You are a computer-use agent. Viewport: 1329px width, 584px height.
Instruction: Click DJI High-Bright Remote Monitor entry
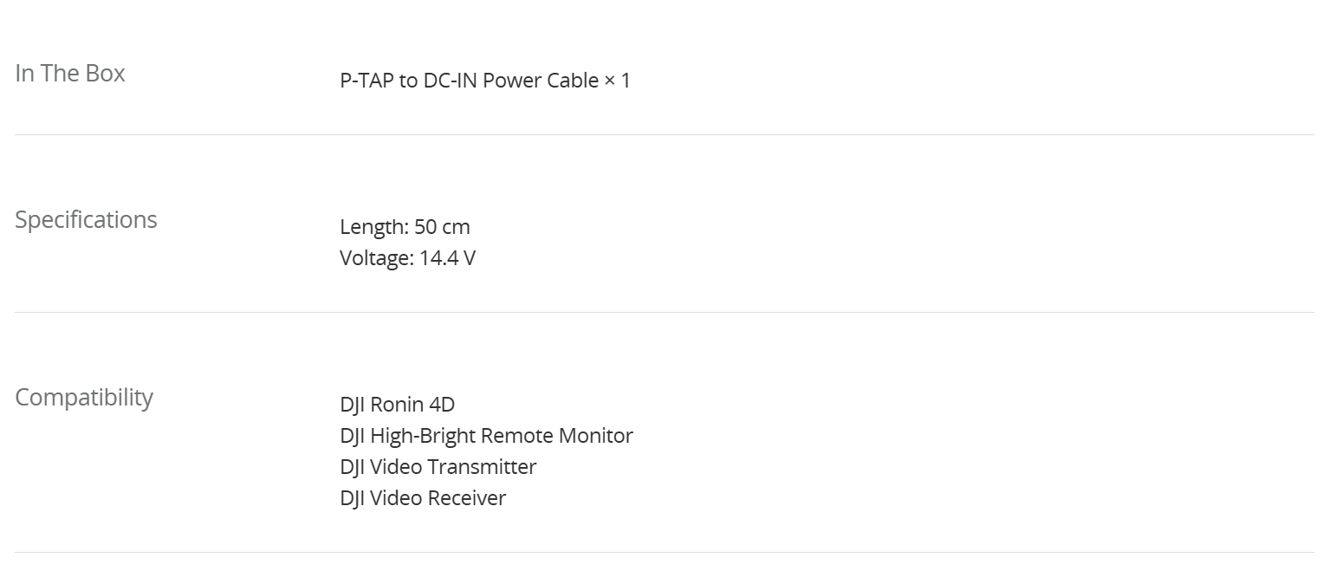pyautogui.click(x=486, y=436)
